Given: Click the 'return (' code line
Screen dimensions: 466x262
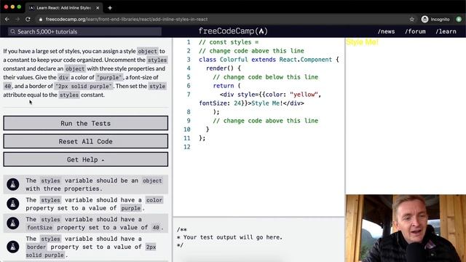Looking at the screenshot, I should coord(226,86).
